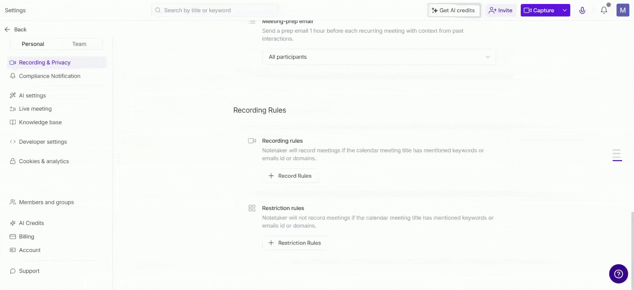Image resolution: width=634 pixels, height=290 pixels.
Task: Click the Recording rules camera icon
Action: (252, 141)
